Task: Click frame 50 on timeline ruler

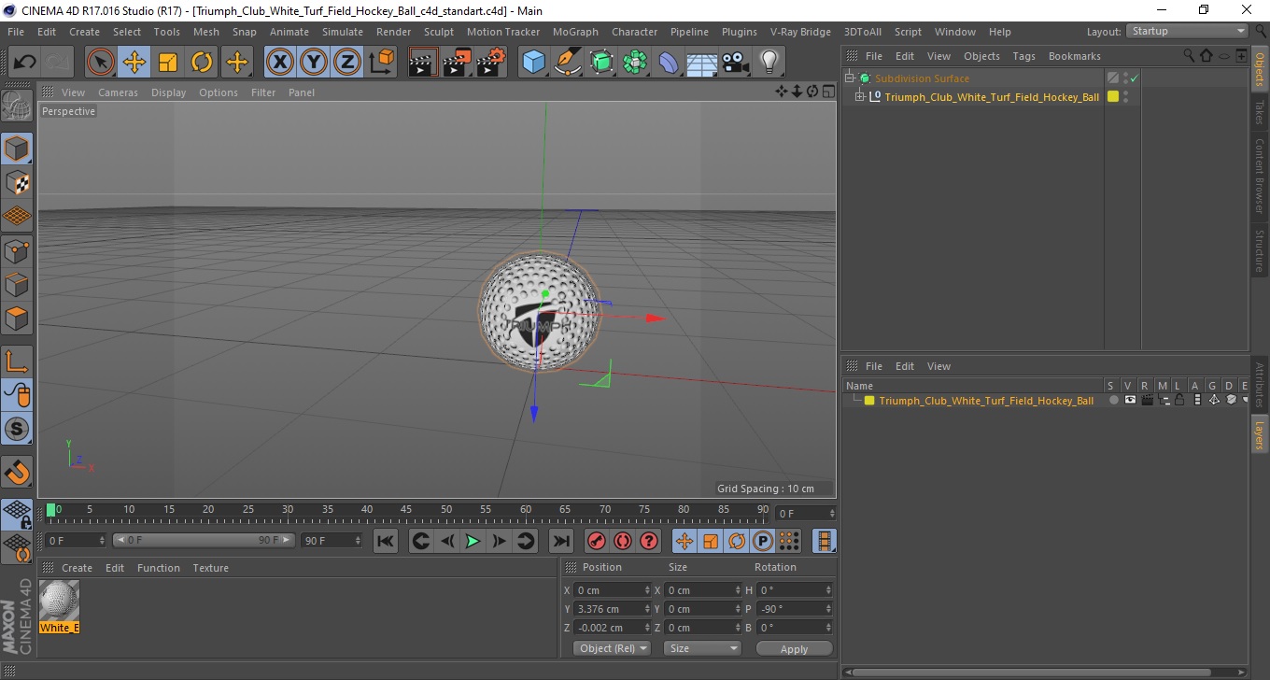Action: 447,510
